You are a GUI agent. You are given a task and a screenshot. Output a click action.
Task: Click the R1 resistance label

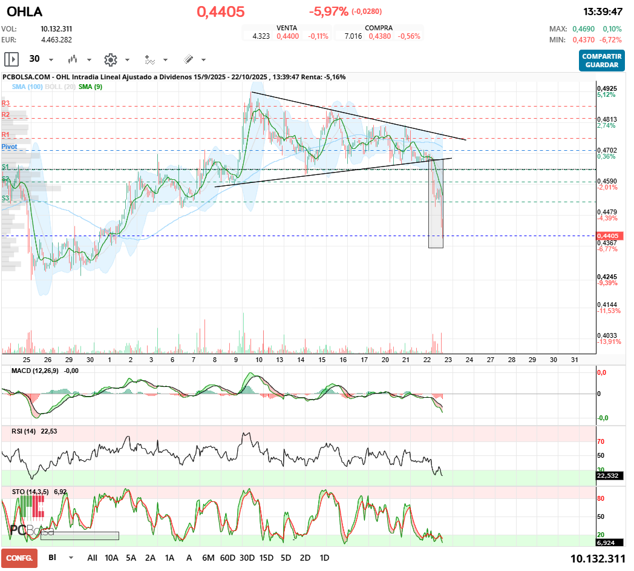click(x=5, y=135)
